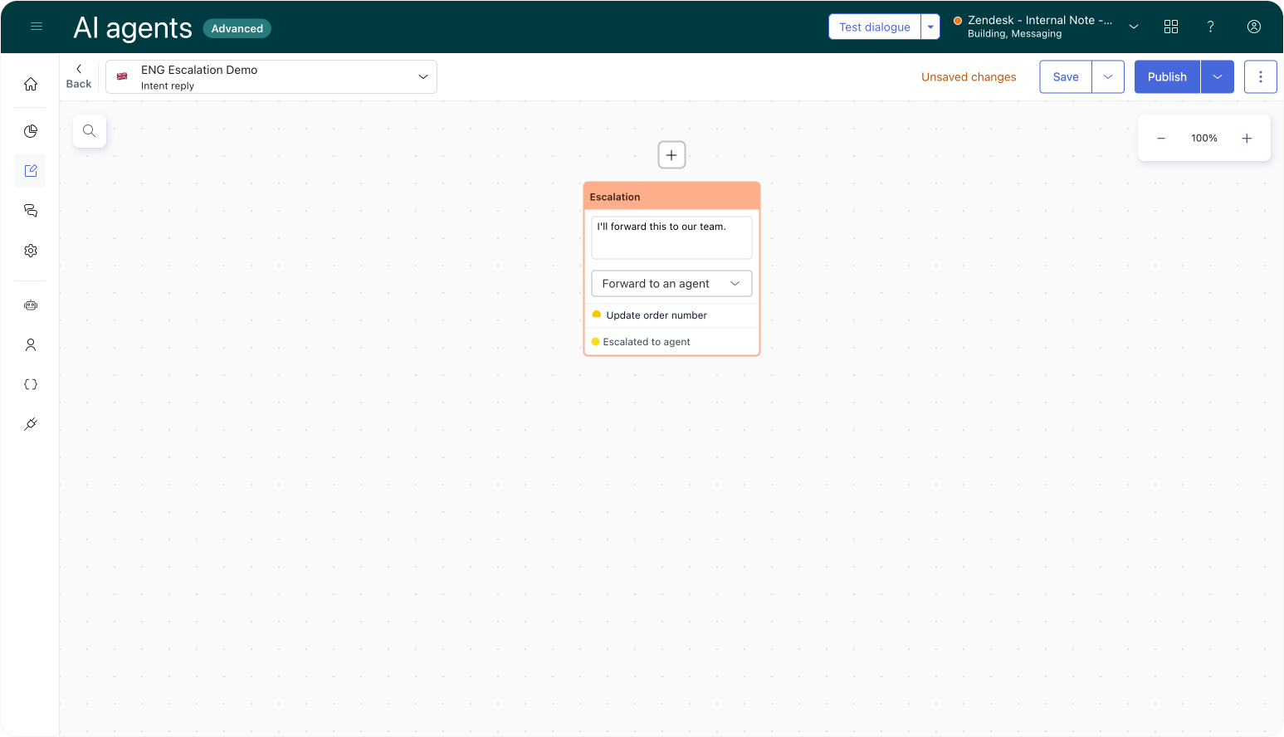The width and height of the screenshot is (1284, 737).
Task: Go Back to previous page
Action: pyautogui.click(x=79, y=76)
